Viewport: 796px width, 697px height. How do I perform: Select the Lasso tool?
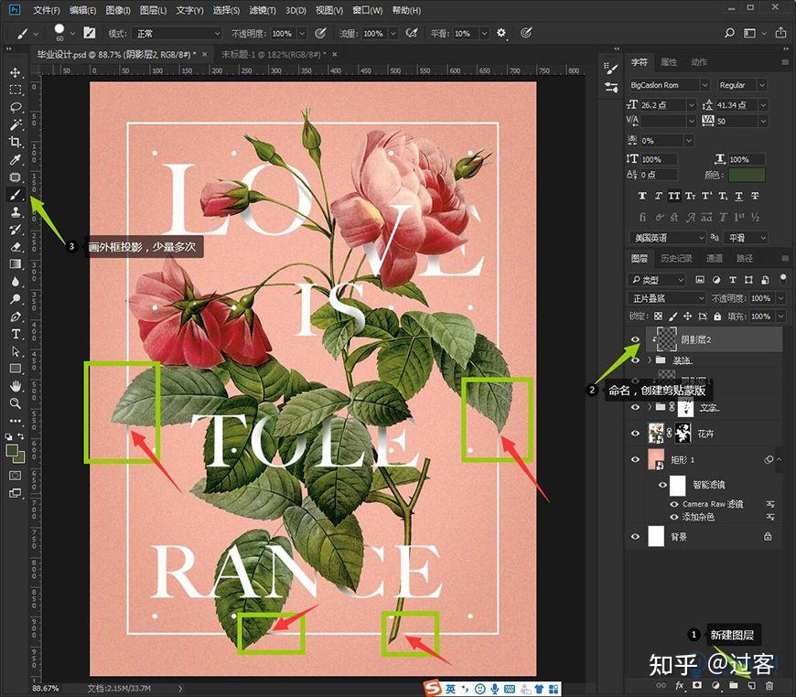[x=16, y=107]
